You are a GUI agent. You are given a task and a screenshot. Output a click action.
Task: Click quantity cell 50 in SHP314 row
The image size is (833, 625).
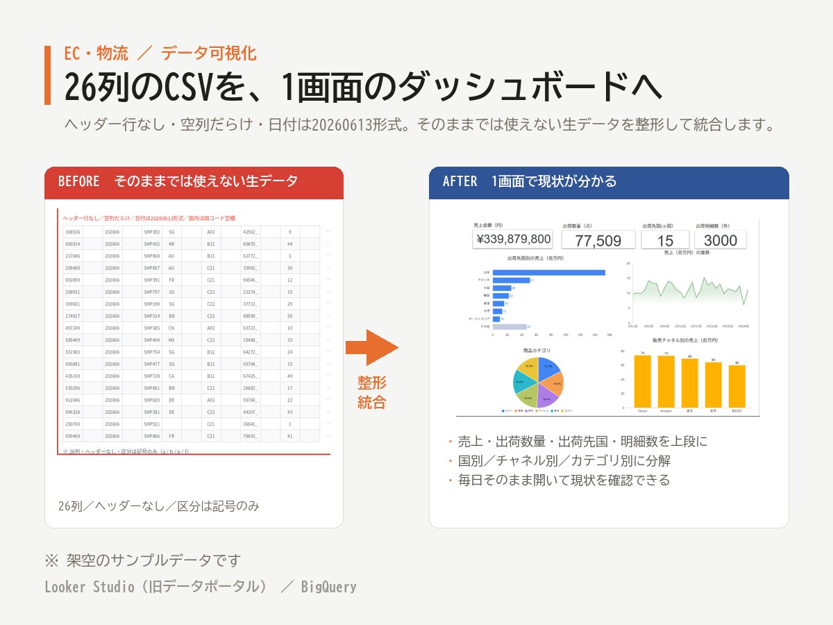[x=289, y=316]
